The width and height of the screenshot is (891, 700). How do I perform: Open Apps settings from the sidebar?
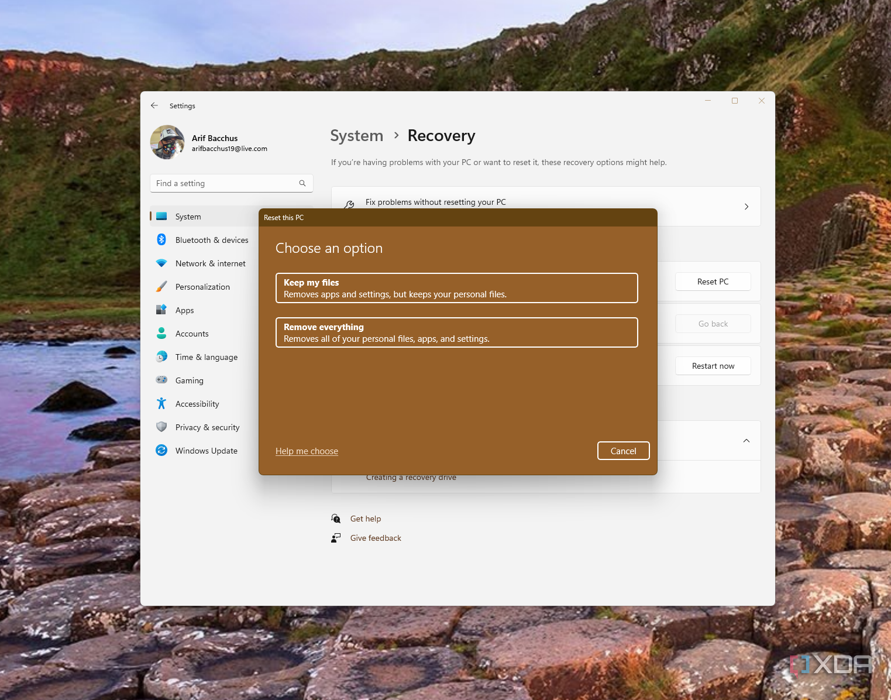(x=161, y=310)
